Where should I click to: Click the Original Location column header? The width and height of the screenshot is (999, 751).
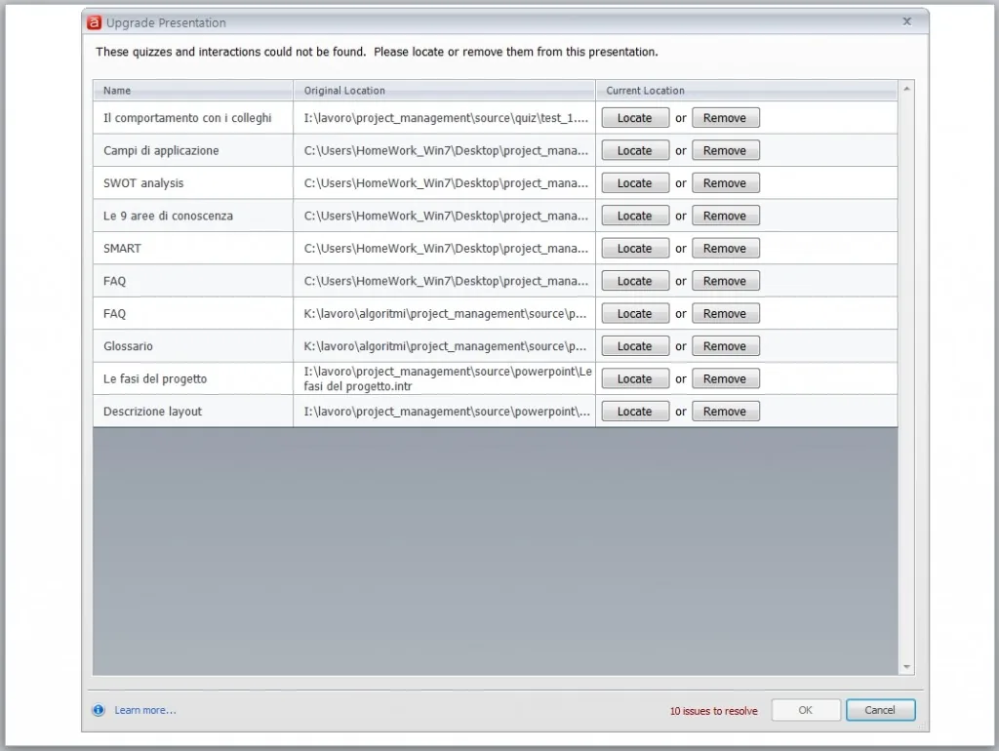[x=444, y=91]
